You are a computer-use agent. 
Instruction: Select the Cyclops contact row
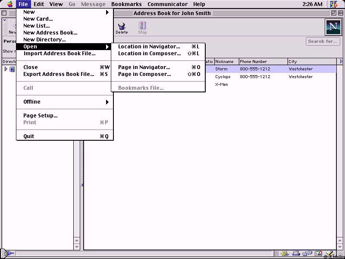click(x=223, y=77)
